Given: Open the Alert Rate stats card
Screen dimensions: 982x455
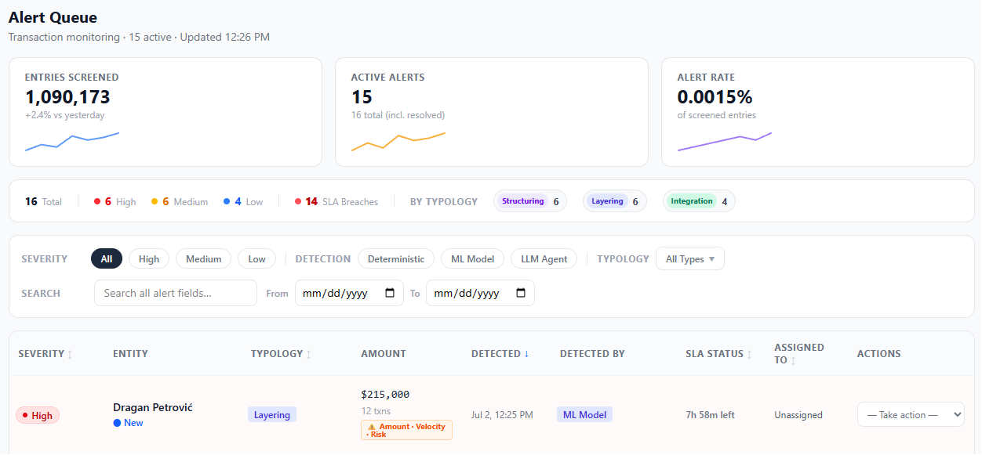Looking at the screenshot, I should tap(818, 112).
